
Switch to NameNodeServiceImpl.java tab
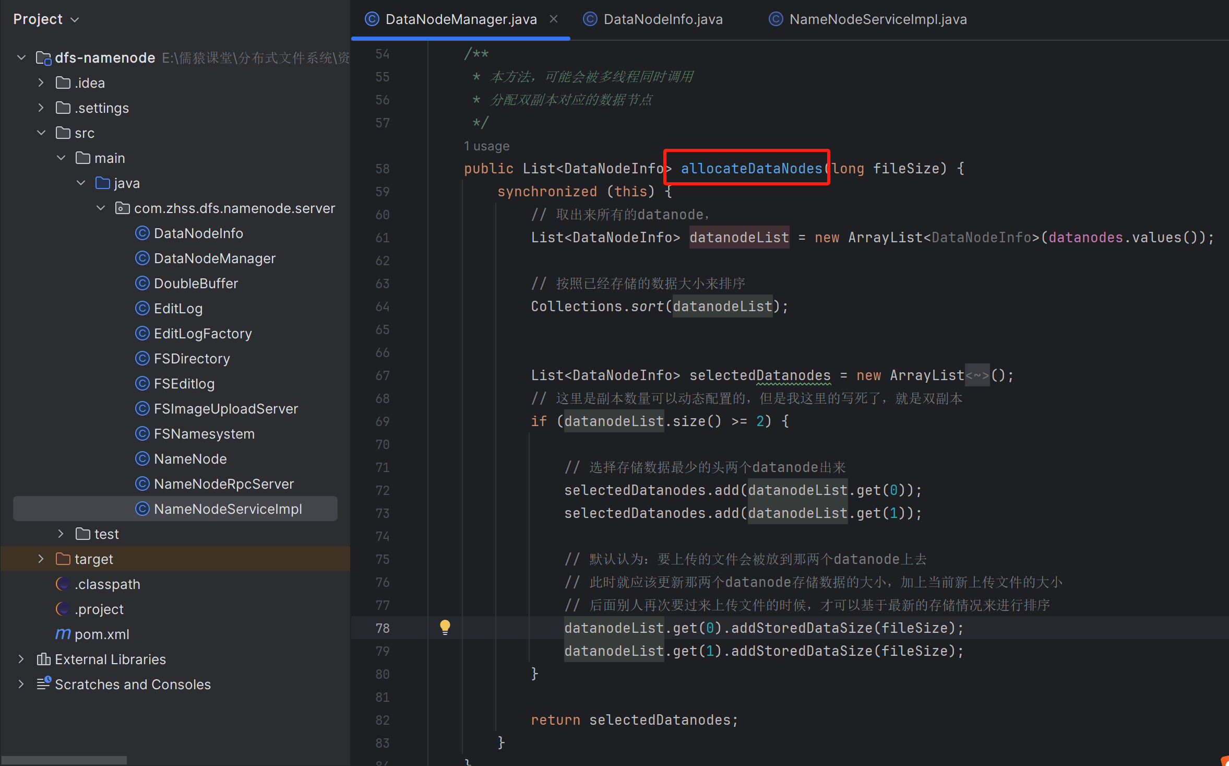868,19
